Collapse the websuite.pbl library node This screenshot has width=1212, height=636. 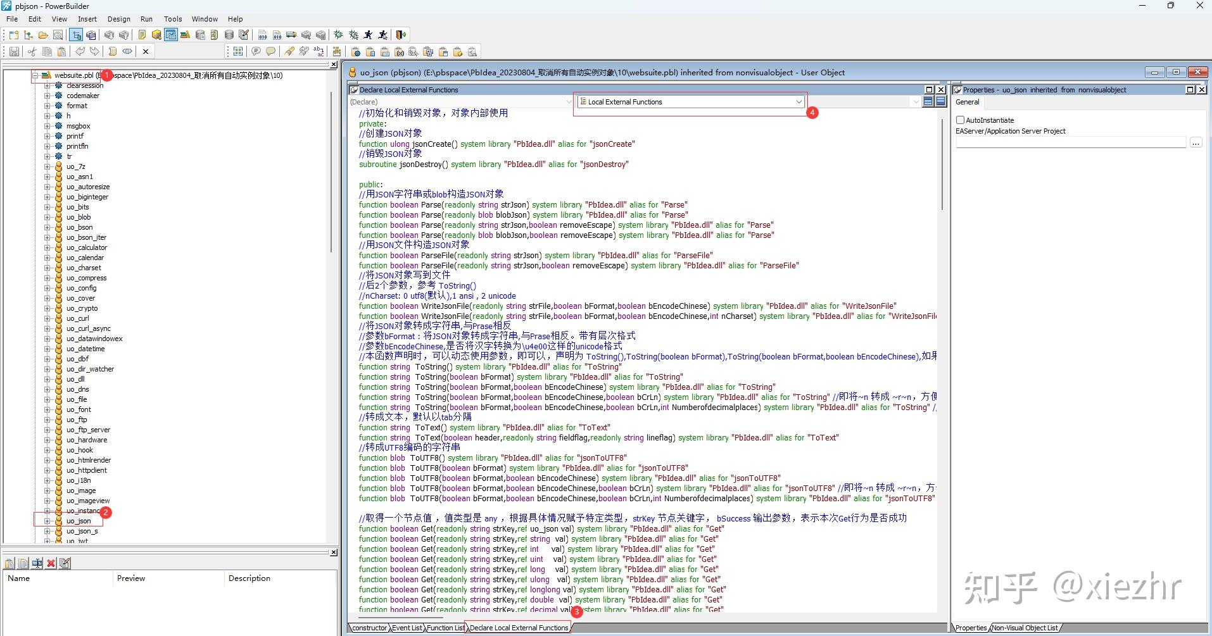tap(35, 75)
